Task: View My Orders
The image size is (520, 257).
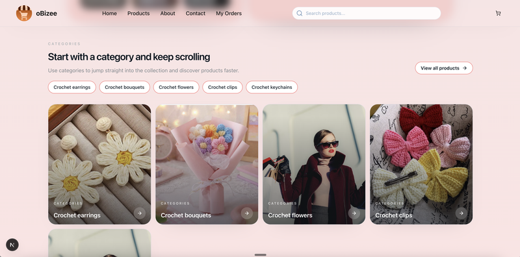Action: pyautogui.click(x=229, y=13)
